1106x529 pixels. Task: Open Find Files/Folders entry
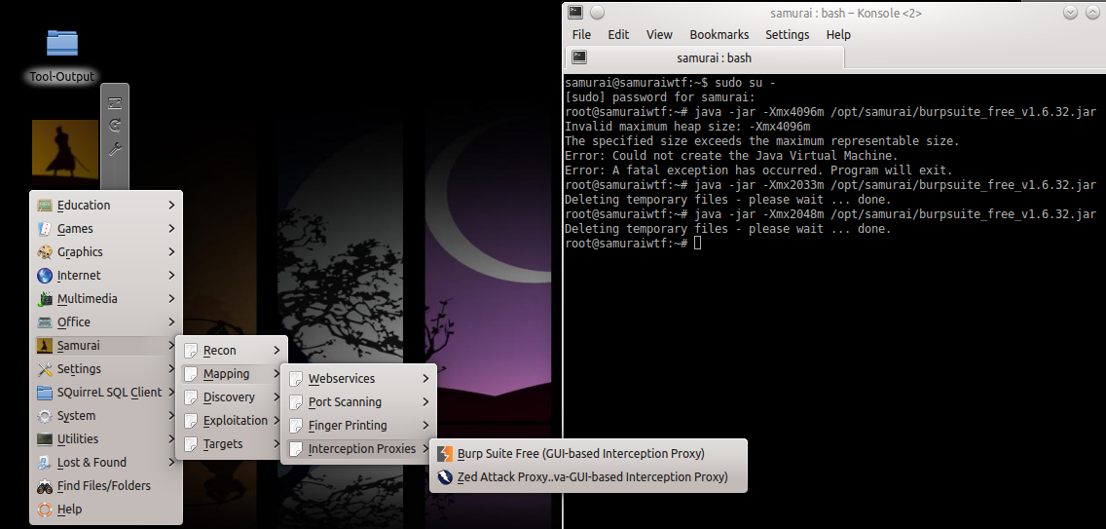(x=106, y=486)
